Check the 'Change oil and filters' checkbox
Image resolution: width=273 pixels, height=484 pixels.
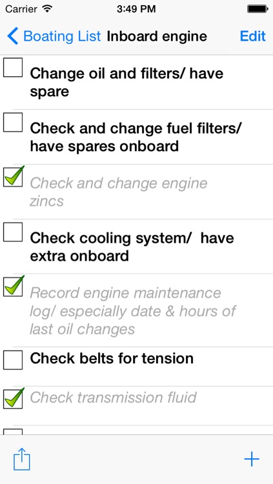pos(13,67)
